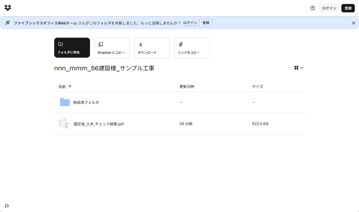This screenshot has width=359, height=212.
Task: Click the black 登録 button in header
Action: (x=348, y=8)
